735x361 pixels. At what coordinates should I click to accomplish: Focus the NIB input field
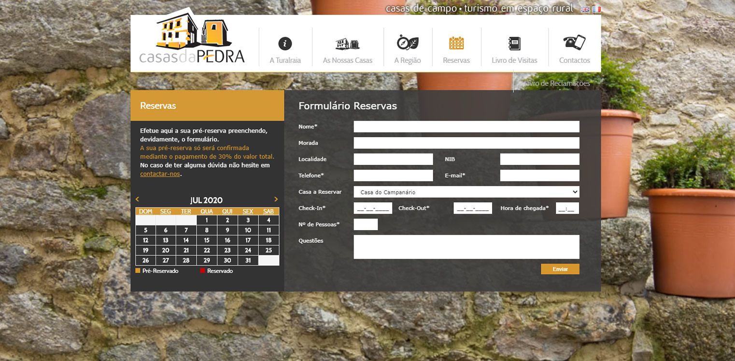tap(540, 159)
